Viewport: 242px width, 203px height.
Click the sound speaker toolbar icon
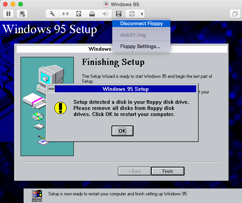click(x=105, y=14)
